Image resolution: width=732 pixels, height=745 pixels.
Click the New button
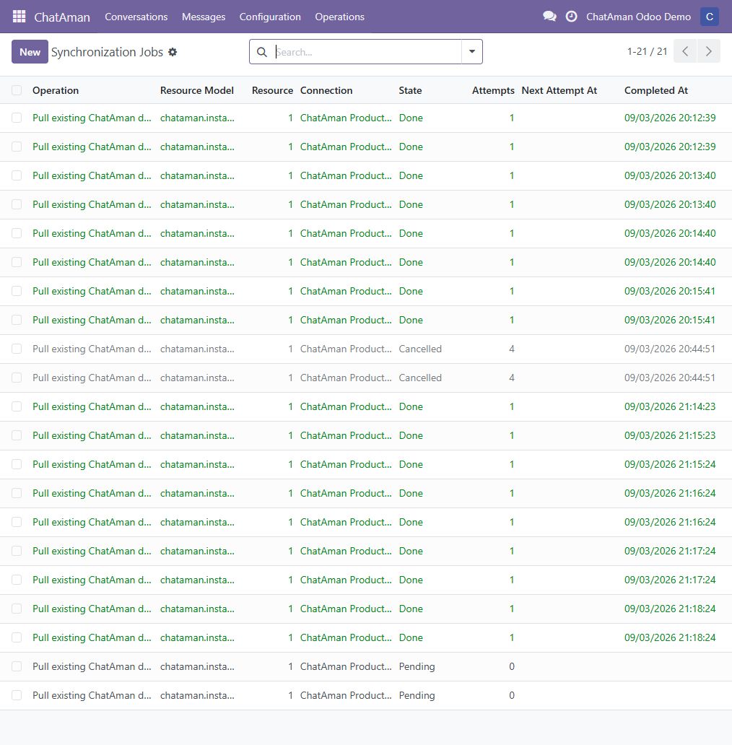30,52
